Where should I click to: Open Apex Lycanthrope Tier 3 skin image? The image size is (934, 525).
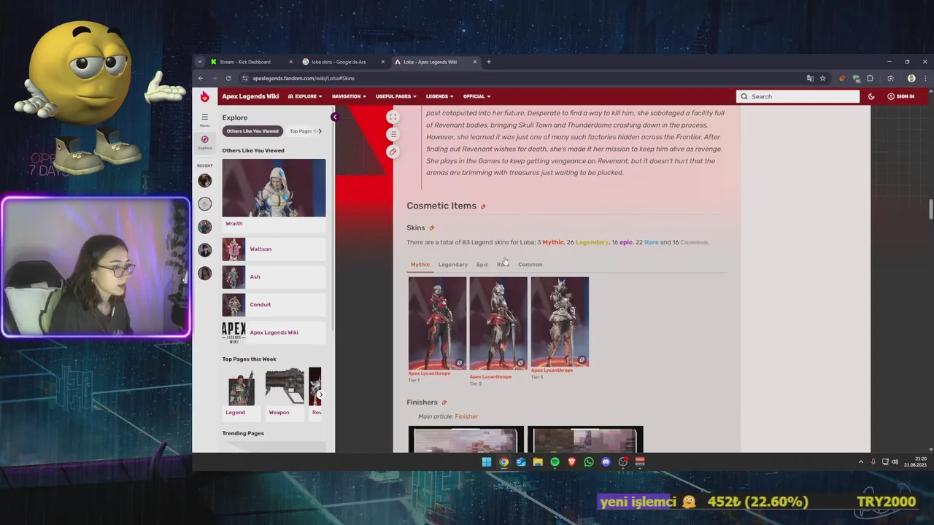(x=560, y=322)
